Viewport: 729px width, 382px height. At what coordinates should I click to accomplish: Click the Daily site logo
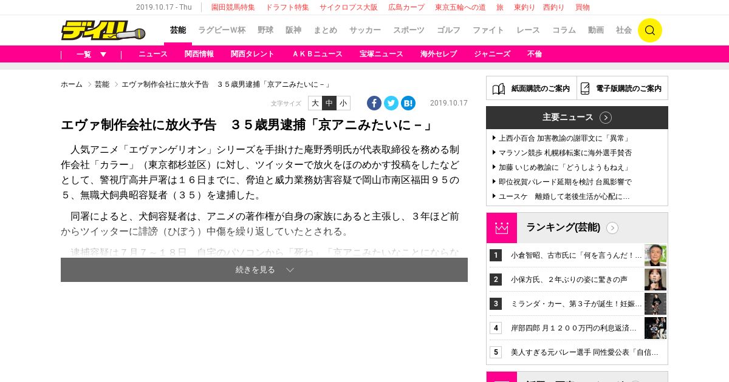103,30
